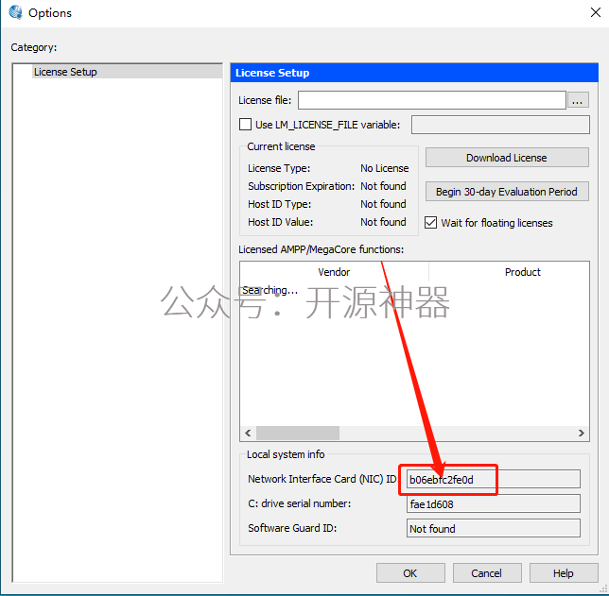Click the Subscription Expiration 'Not found' value
Viewport: 609px width, 596px height.
[383, 186]
